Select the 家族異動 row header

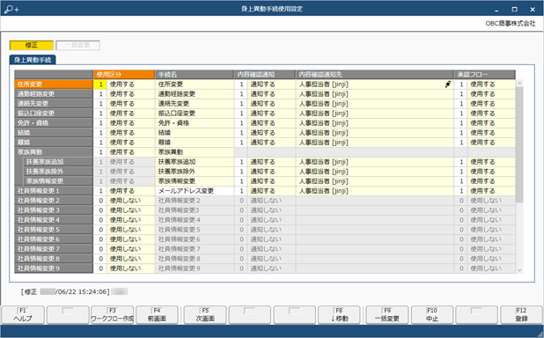coord(54,152)
